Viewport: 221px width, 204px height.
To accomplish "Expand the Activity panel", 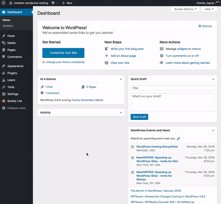I will 121,113.
